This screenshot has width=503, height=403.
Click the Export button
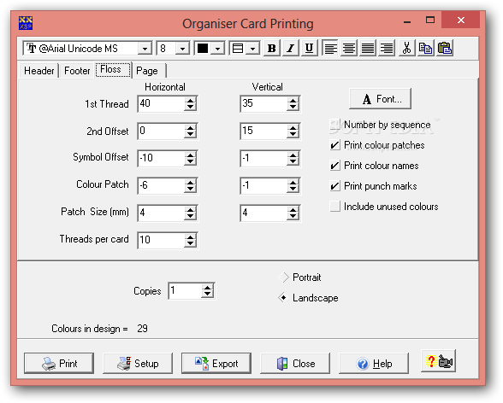216,364
